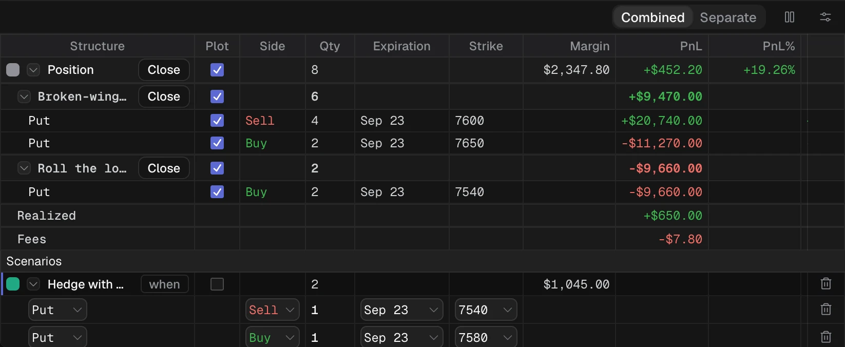Enable Plot for the Hedge with scenario
Image resolution: width=845 pixels, height=347 pixels.
pyautogui.click(x=217, y=284)
